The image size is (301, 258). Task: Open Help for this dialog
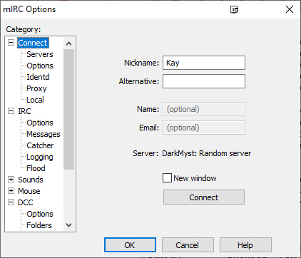[245, 245]
